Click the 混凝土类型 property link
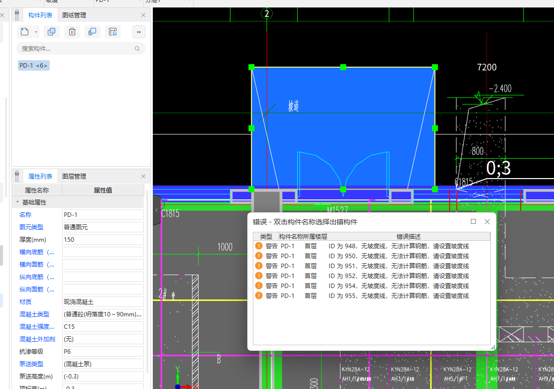This screenshot has width=554, height=389. coord(34,314)
